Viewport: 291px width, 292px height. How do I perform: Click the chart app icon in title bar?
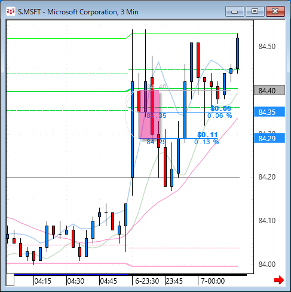click(11, 11)
